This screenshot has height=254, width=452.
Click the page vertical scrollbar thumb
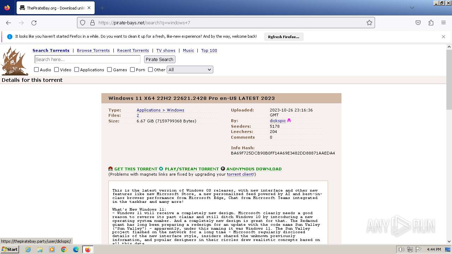pos(449,80)
